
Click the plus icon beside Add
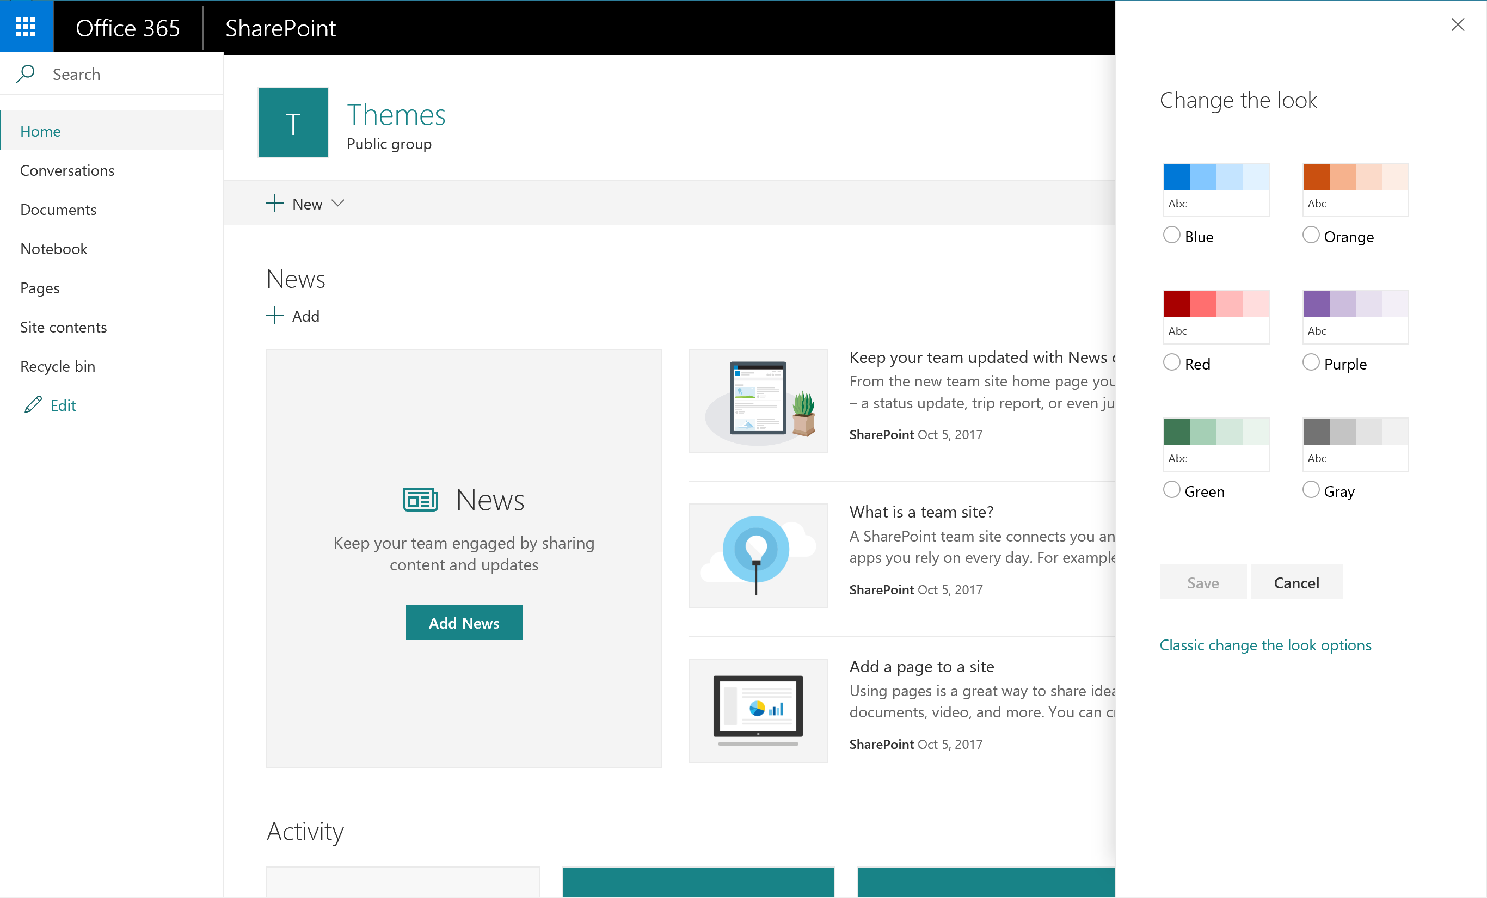275,315
